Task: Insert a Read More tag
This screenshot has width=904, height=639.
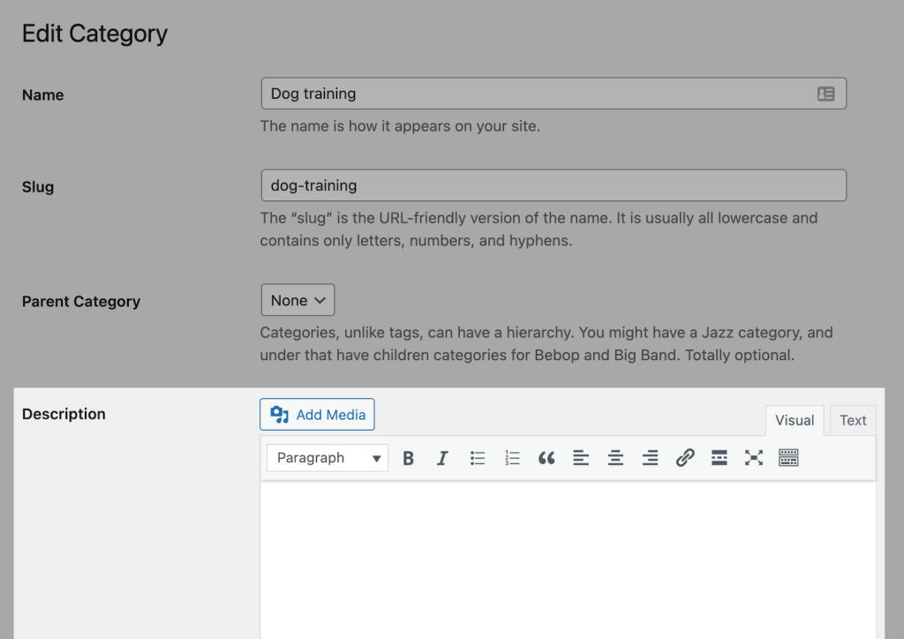Action: (x=719, y=458)
